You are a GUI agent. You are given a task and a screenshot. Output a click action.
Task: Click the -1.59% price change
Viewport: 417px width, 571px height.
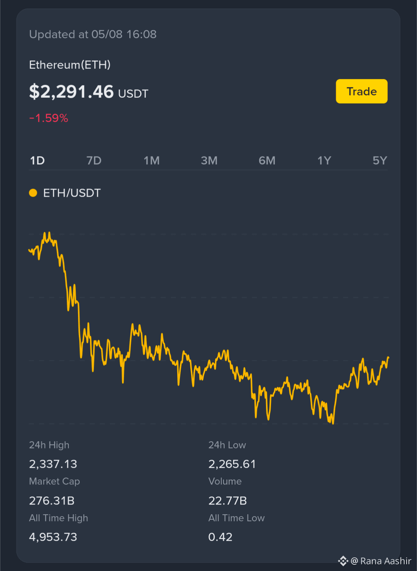pyautogui.click(x=49, y=118)
